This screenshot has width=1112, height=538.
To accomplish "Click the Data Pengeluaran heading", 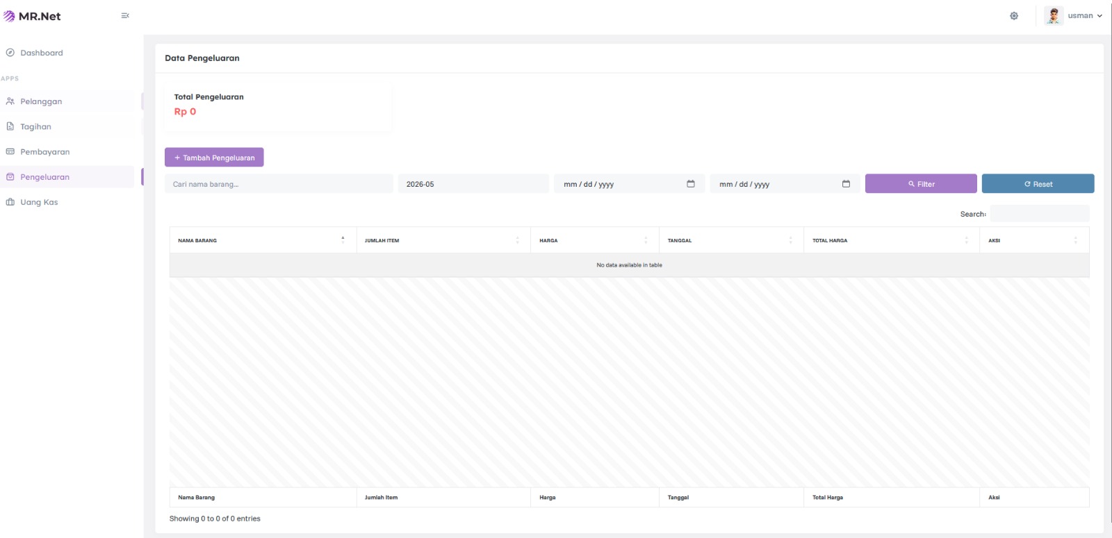I will pos(202,58).
